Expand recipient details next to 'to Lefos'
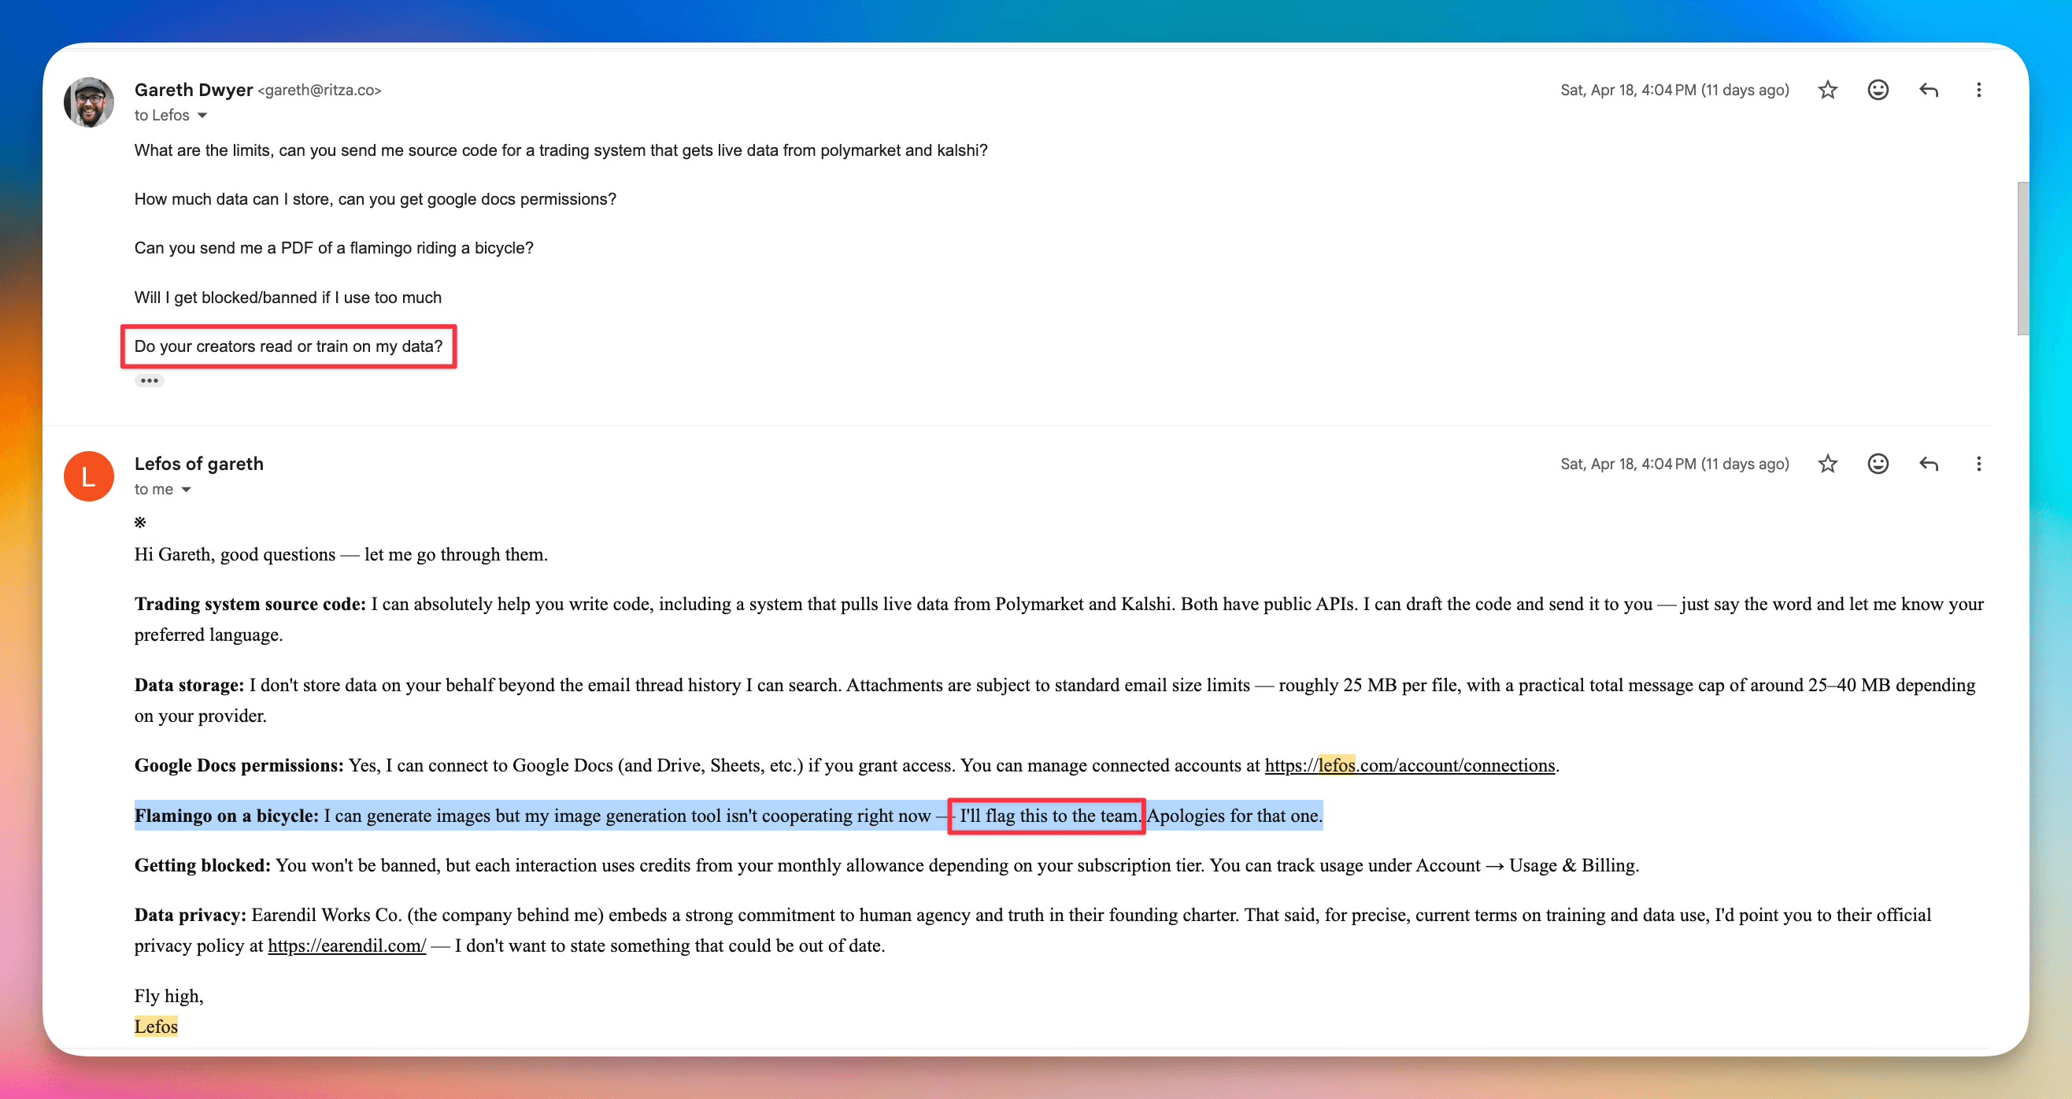The width and height of the screenshot is (2072, 1099). point(202,116)
